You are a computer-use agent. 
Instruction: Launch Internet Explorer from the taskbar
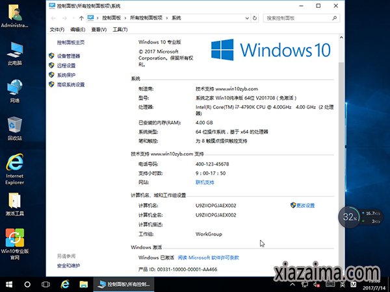(65, 285)
